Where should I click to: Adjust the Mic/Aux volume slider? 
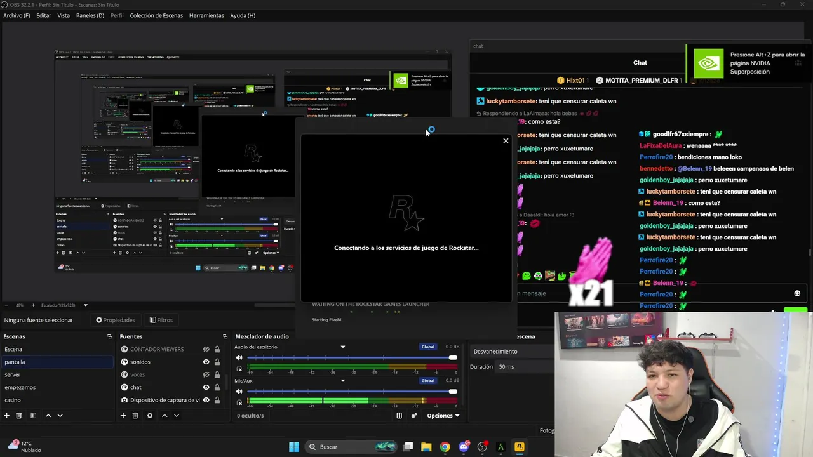(x=352, y=391)
